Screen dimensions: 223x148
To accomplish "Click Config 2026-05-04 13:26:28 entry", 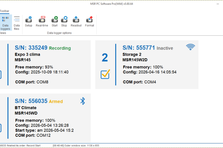I will 42,125.
